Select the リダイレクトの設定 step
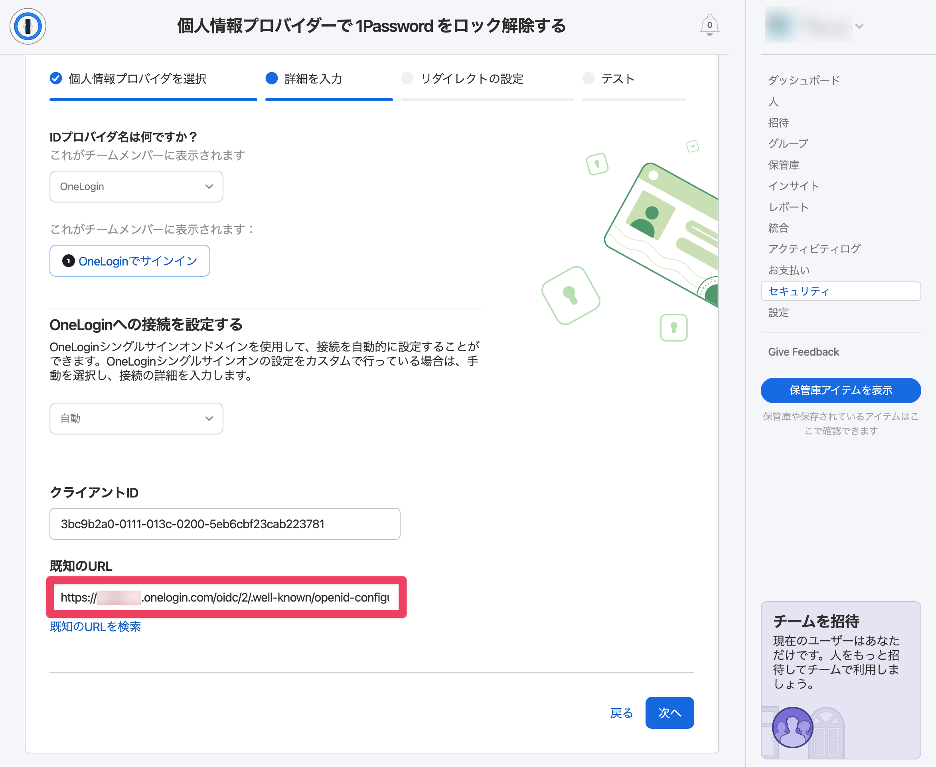This screenshot has width=936, height=767. coord(487,79)
